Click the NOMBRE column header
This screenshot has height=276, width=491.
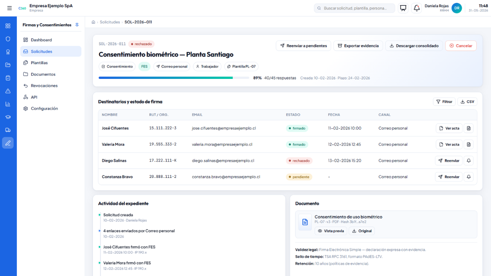point(110,115)
